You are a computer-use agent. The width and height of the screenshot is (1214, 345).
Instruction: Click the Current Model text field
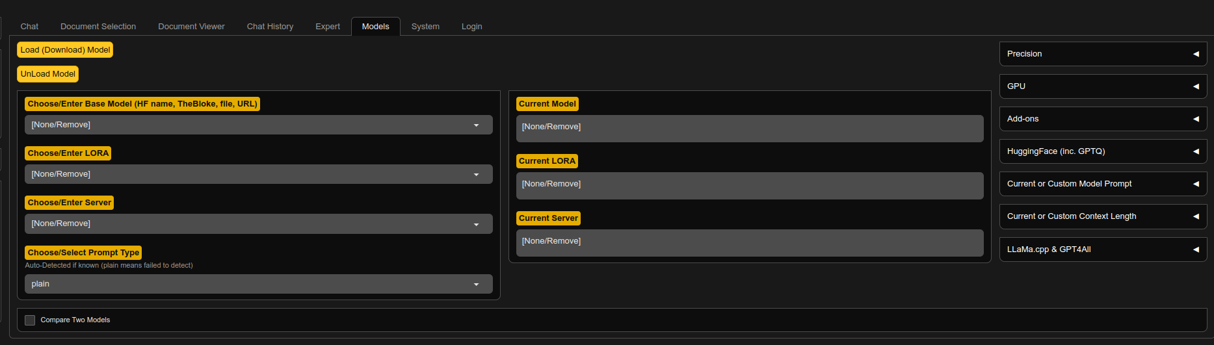pyautogui.click(x=749, y=128)
